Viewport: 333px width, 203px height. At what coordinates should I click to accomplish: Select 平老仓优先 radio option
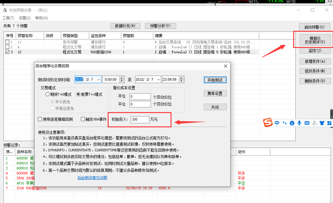[52, 108]
